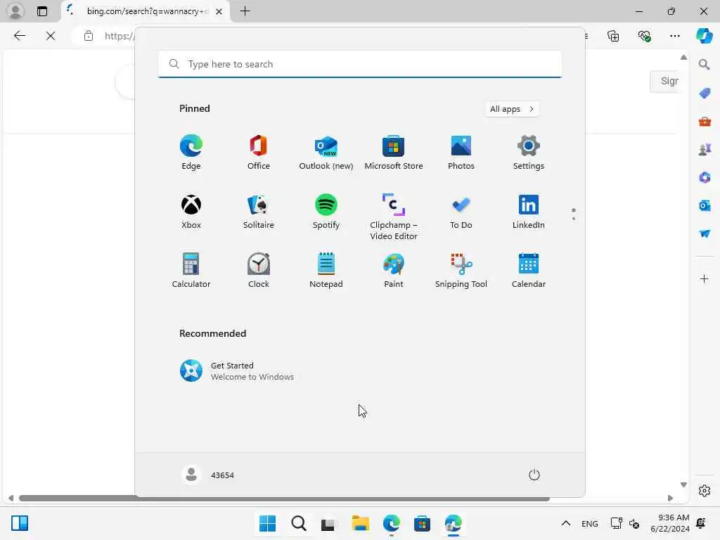Open Edge sidebar Games icon
This screenshot has height=540, width=720.
[x=704, y=149]
